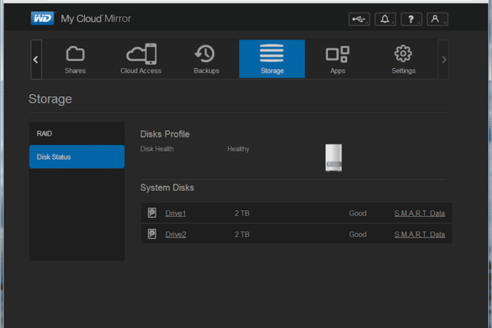This screenshot has width=492, height=328.
Task: Open the Cloud Access section
Action: click(141, 60)
